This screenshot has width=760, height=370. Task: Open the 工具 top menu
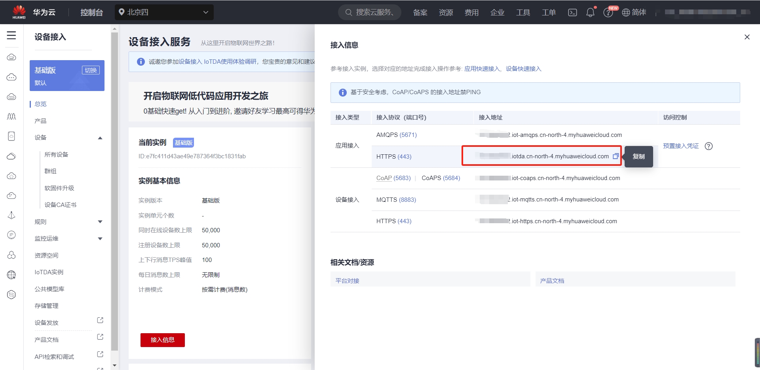pyautogui.click(x=523, y=12)
